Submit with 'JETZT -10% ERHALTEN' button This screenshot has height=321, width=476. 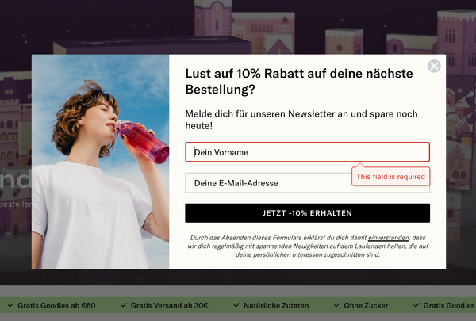[x=307, y=213]
